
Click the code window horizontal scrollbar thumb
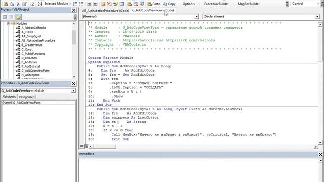click(x=105, y=146)
